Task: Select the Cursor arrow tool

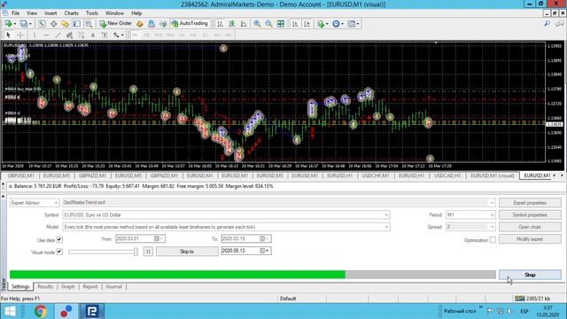Action: (x=8, y=35)
